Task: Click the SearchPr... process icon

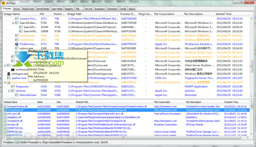Action: click(x=21, y=27)
